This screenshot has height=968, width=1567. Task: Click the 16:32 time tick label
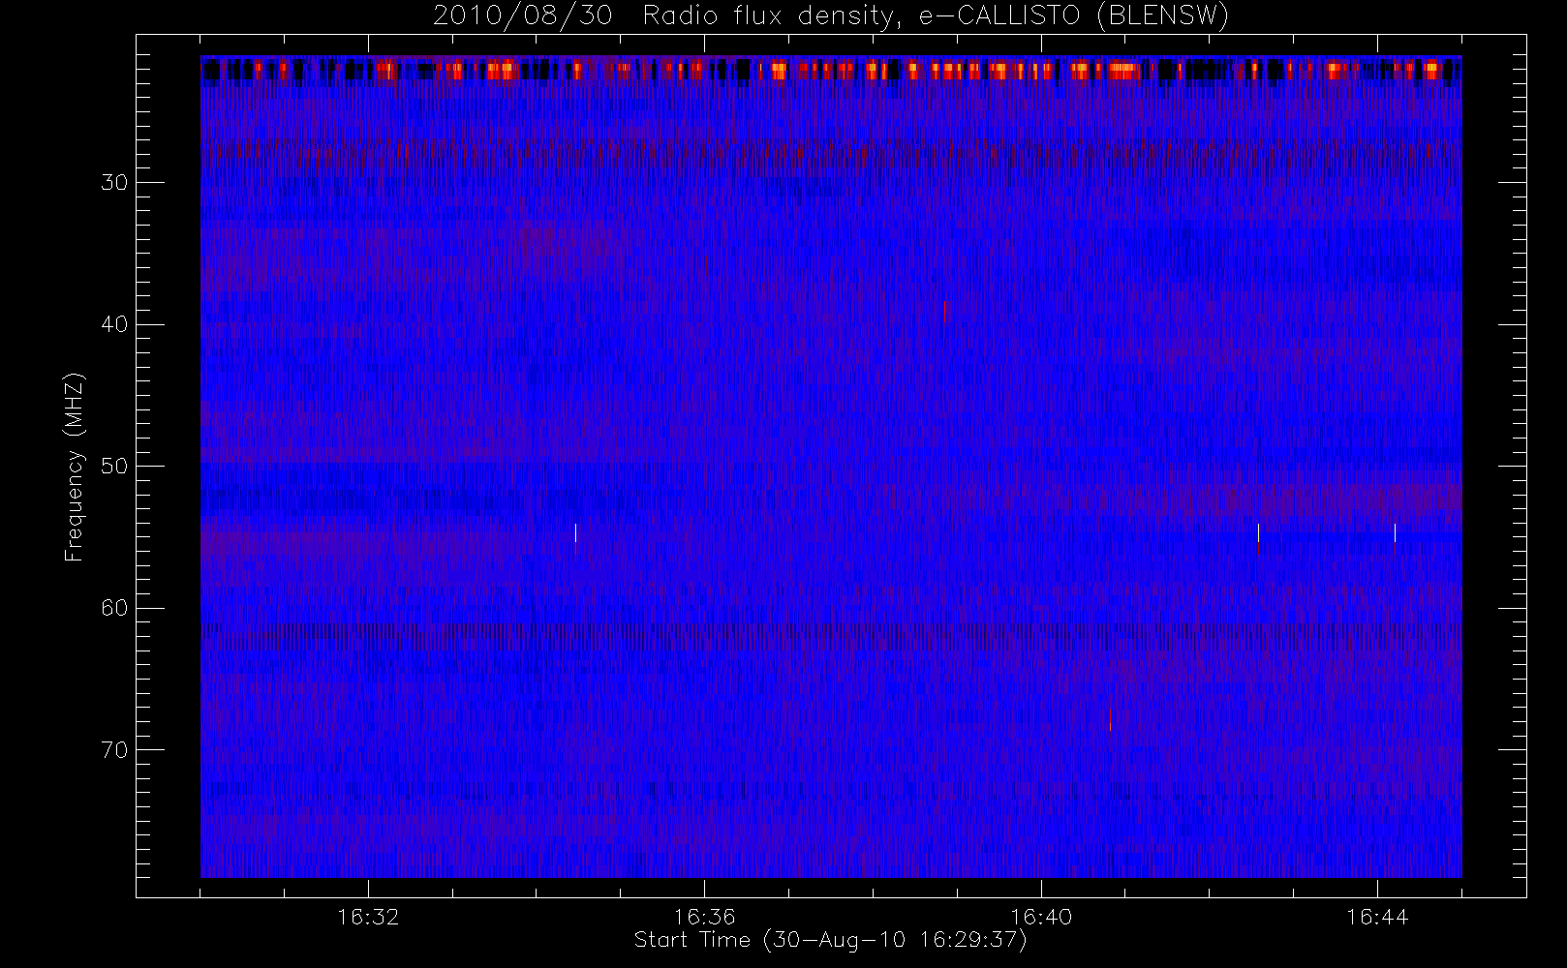pos(368,917)
